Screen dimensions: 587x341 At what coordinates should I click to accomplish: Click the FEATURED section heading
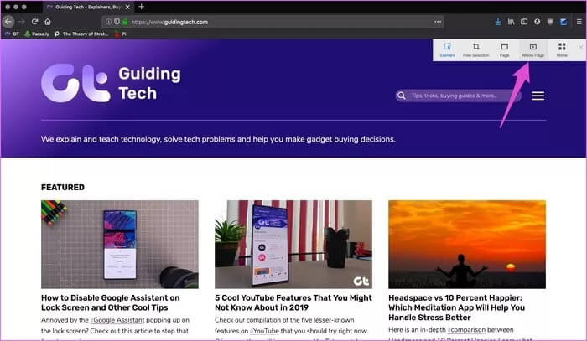(63, 188)
